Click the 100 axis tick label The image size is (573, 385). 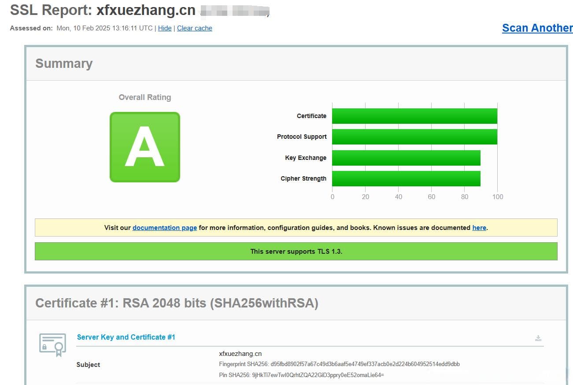pyautogui.click(x=498, y=197)
